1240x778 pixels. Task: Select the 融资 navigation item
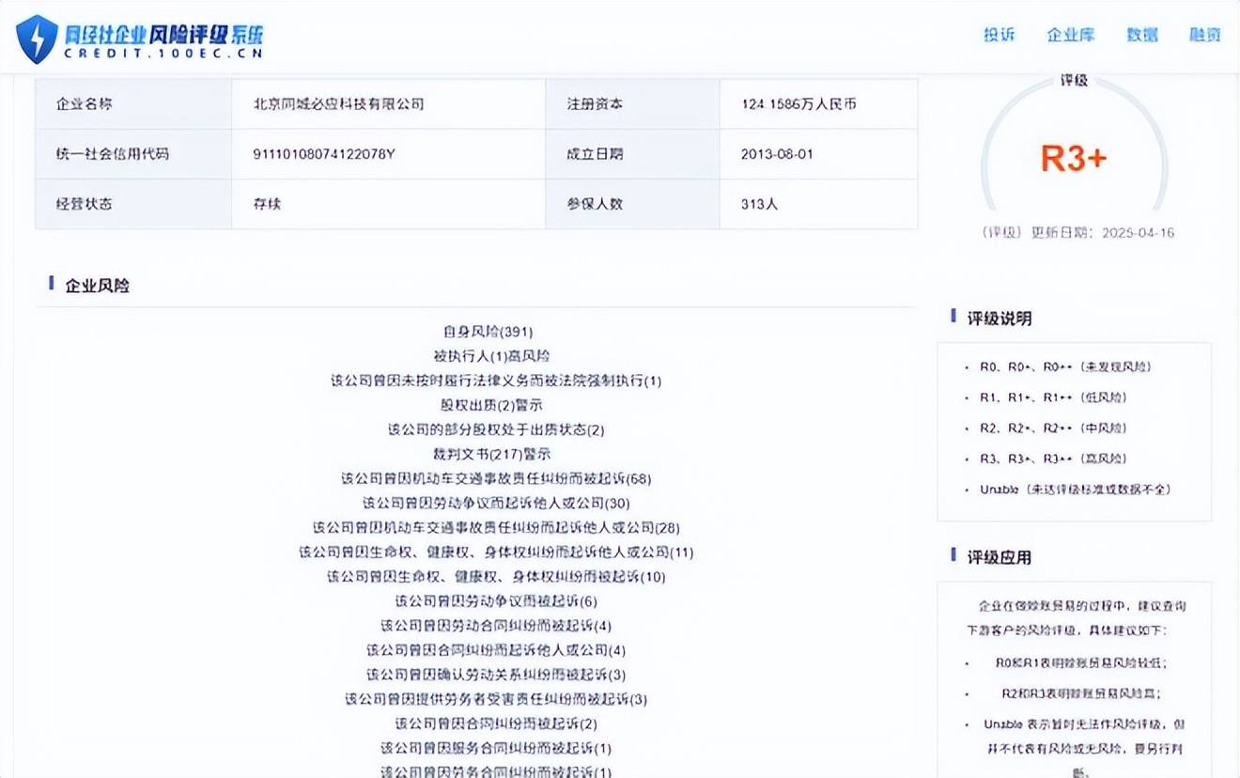pos(1205,35)
